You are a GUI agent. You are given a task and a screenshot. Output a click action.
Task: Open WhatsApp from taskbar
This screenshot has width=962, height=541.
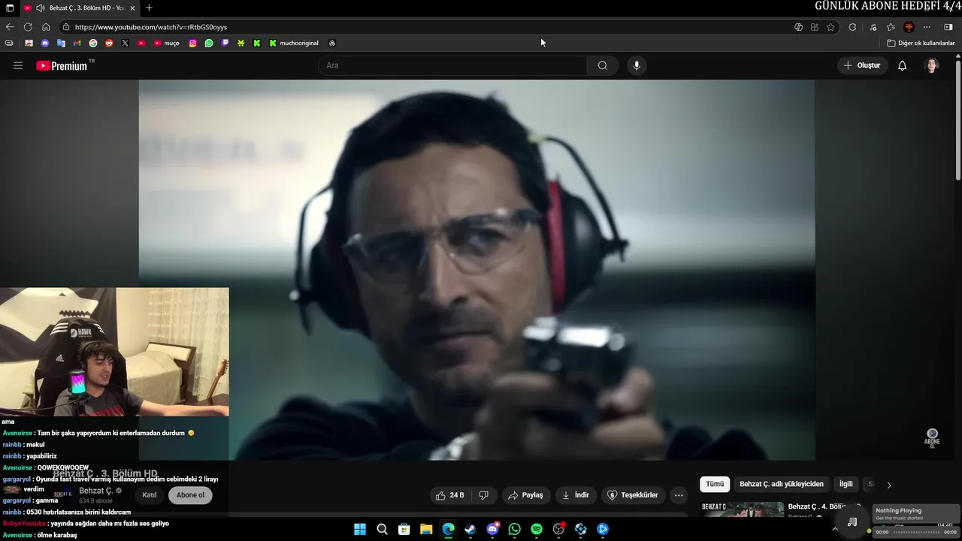point(514,529)
